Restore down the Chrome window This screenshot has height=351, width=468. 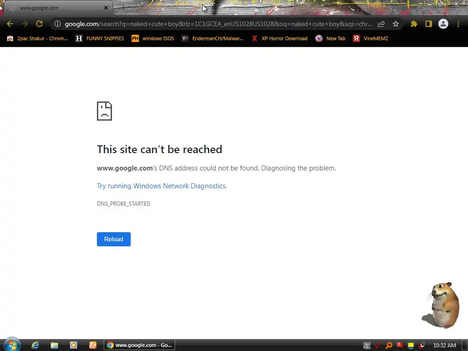(441, 4)
